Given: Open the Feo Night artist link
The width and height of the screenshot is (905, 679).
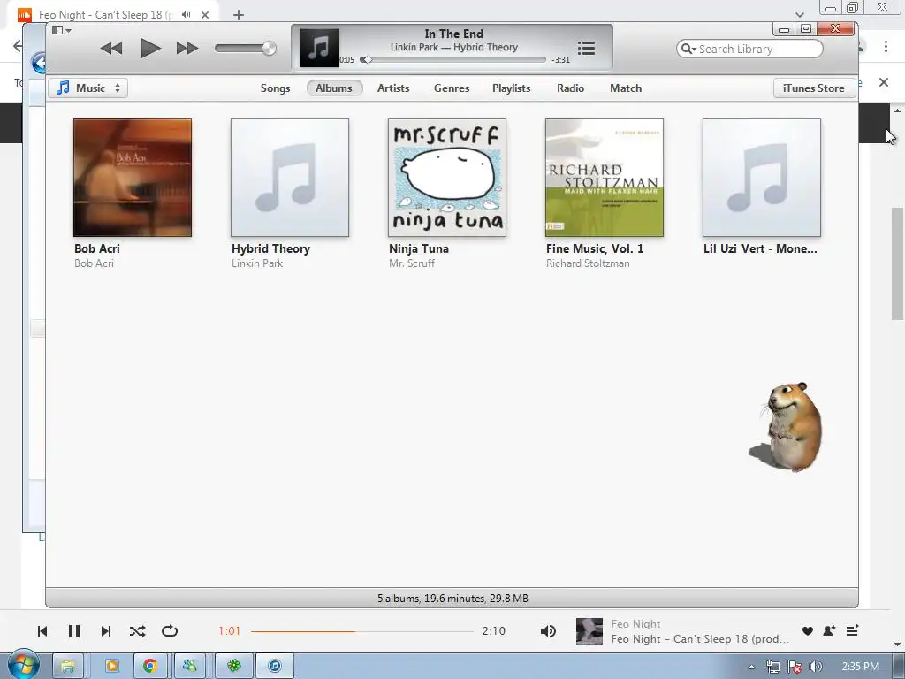Looking at the screenshot, I should (x=635, y=624).
